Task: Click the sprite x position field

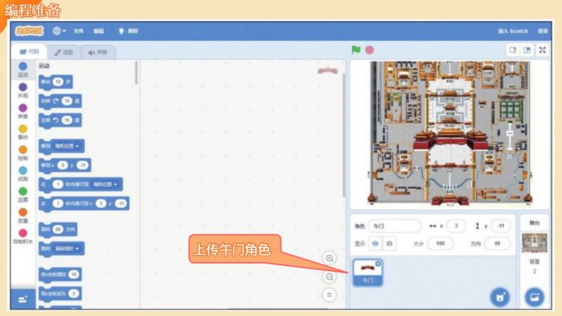Action: [456, 226]
